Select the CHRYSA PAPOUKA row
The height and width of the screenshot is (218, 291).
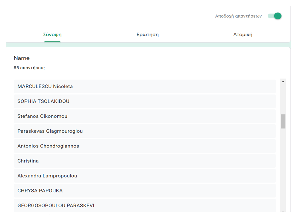[x=40, y=191]
